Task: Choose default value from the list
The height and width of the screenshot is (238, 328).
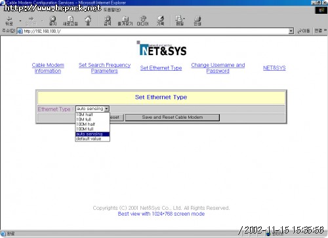Action: click(x=92, y=139)
